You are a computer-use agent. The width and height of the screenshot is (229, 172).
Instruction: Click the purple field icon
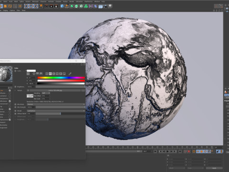(x=91, y=6)
